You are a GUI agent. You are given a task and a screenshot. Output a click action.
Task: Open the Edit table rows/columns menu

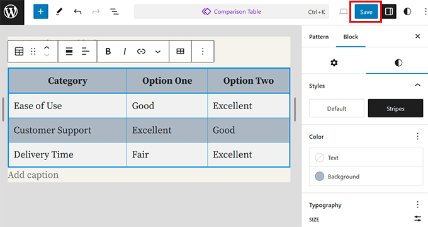coord(180,51)
